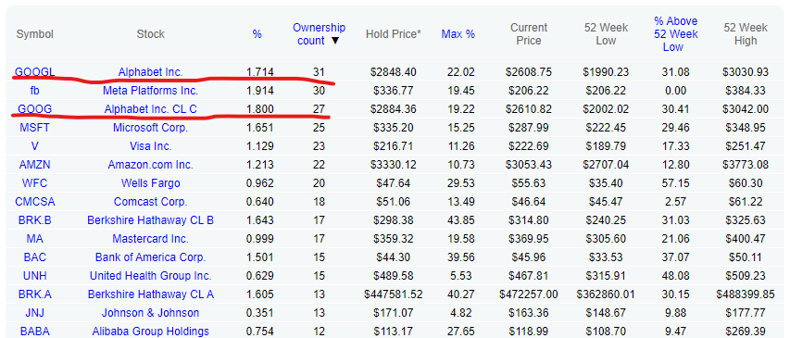
Task: Select Microsoft ownership count 25
Action: (319, 128)
